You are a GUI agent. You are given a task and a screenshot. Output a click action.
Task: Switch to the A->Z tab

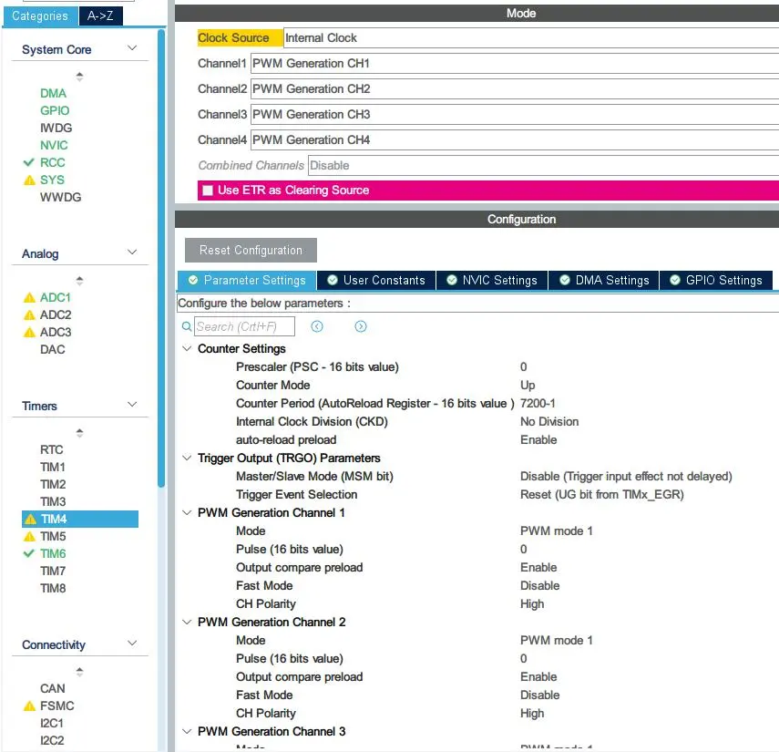[100, 15]
